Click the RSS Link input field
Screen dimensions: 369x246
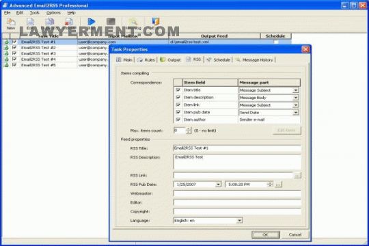(234, 176)
